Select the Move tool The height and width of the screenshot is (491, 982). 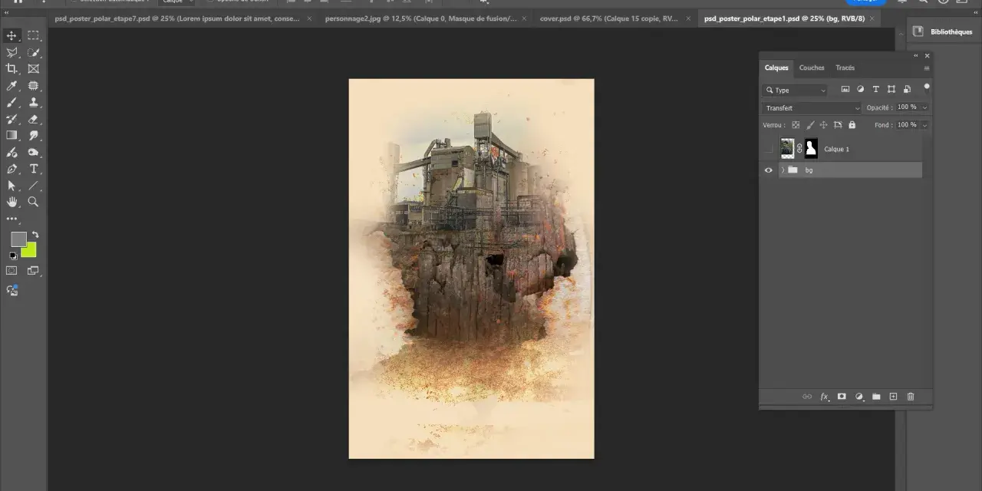tap(12, 35)
